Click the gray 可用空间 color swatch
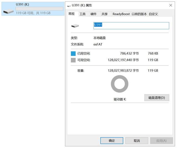This screenshot has width=177, height=148. pos(73,60)
